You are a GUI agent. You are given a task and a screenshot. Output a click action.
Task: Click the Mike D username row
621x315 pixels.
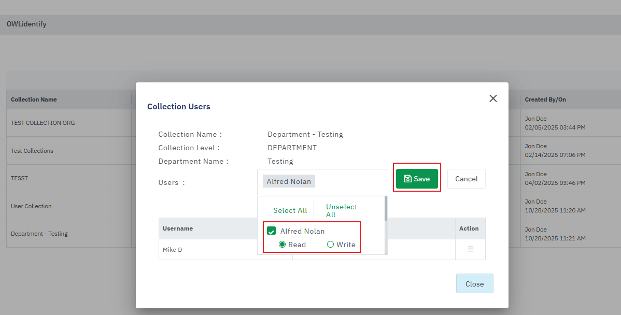pos(173,250)
